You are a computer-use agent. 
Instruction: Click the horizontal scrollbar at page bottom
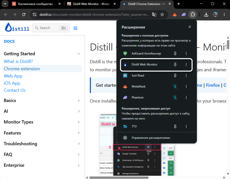click(119, 178)
